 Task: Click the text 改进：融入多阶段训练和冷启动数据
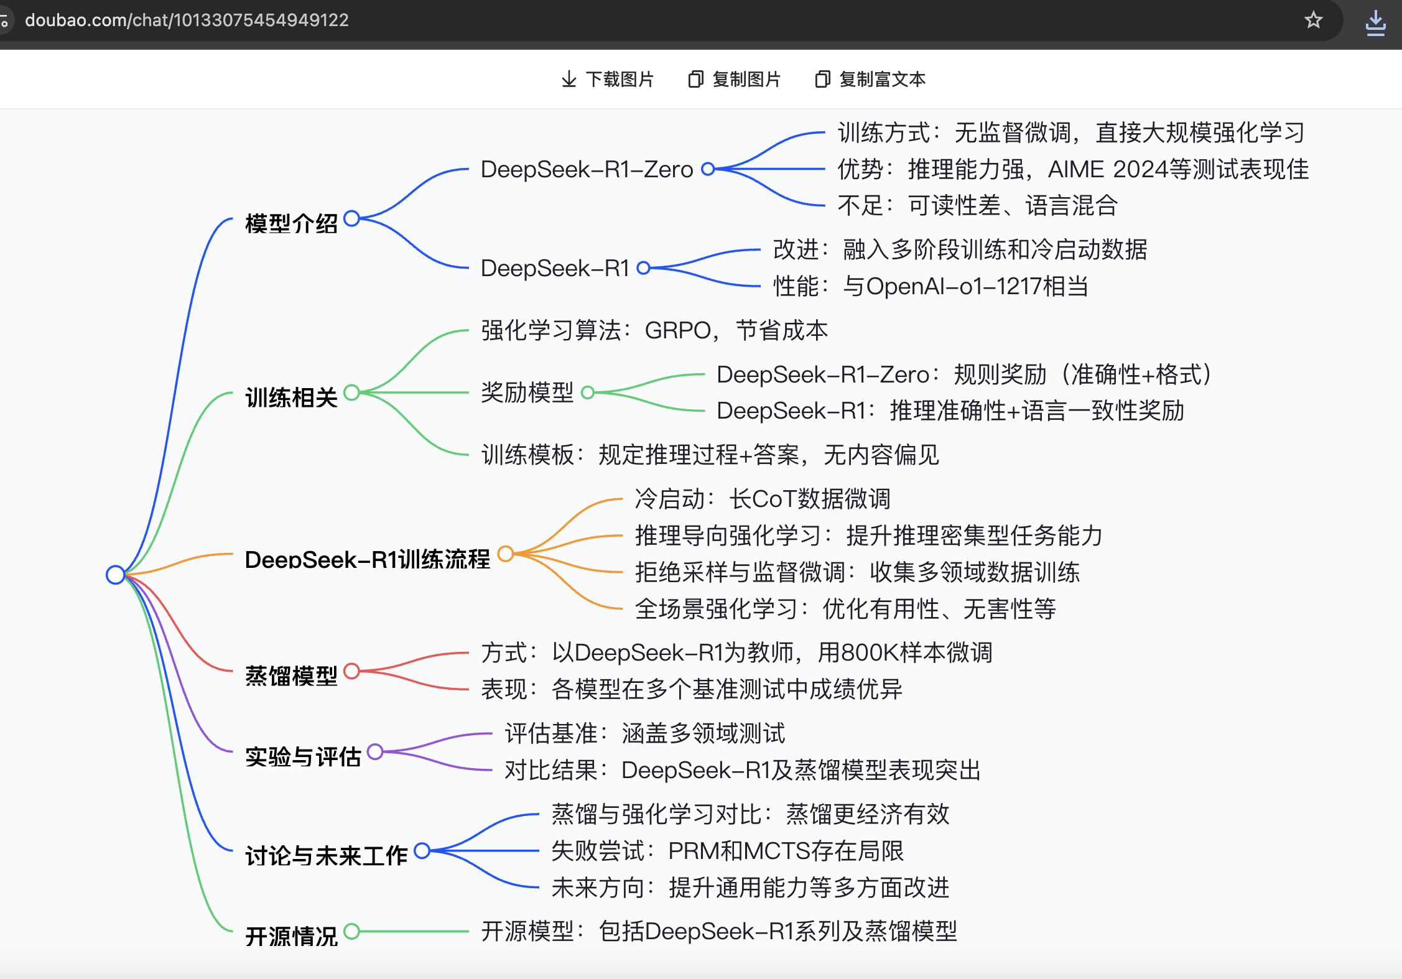tap(960, 249)
